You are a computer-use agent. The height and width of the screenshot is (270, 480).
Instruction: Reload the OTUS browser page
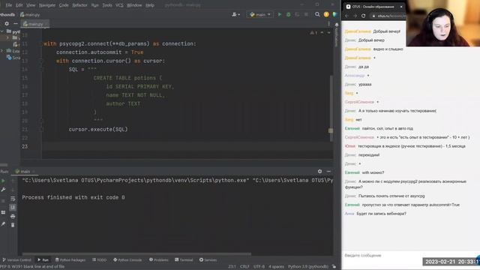tap(363, 16)
